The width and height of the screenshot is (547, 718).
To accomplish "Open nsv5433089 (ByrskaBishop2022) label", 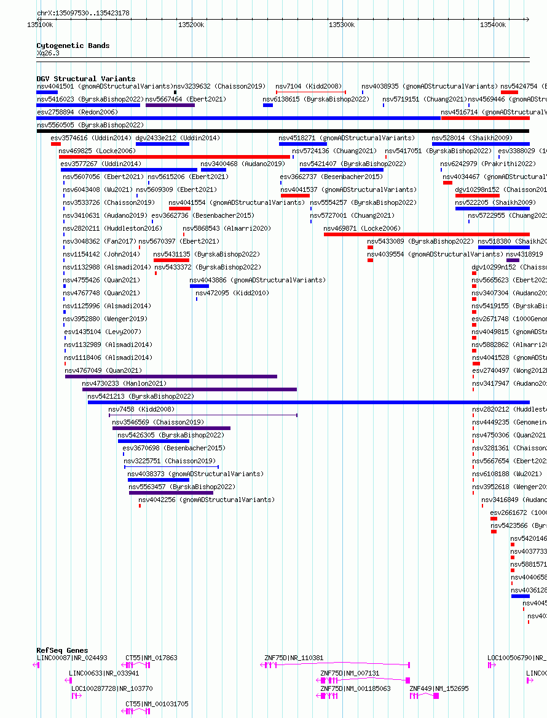I will 420,241.
